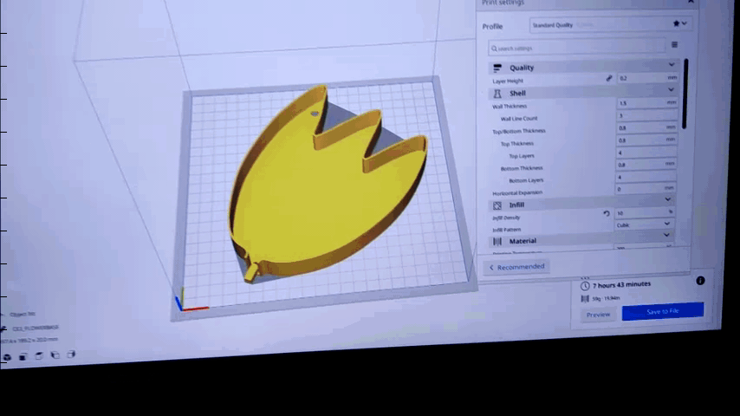Click the 'Horizontal Expansion' label
This screenshot has width=740, height=416.
point(517,193)
